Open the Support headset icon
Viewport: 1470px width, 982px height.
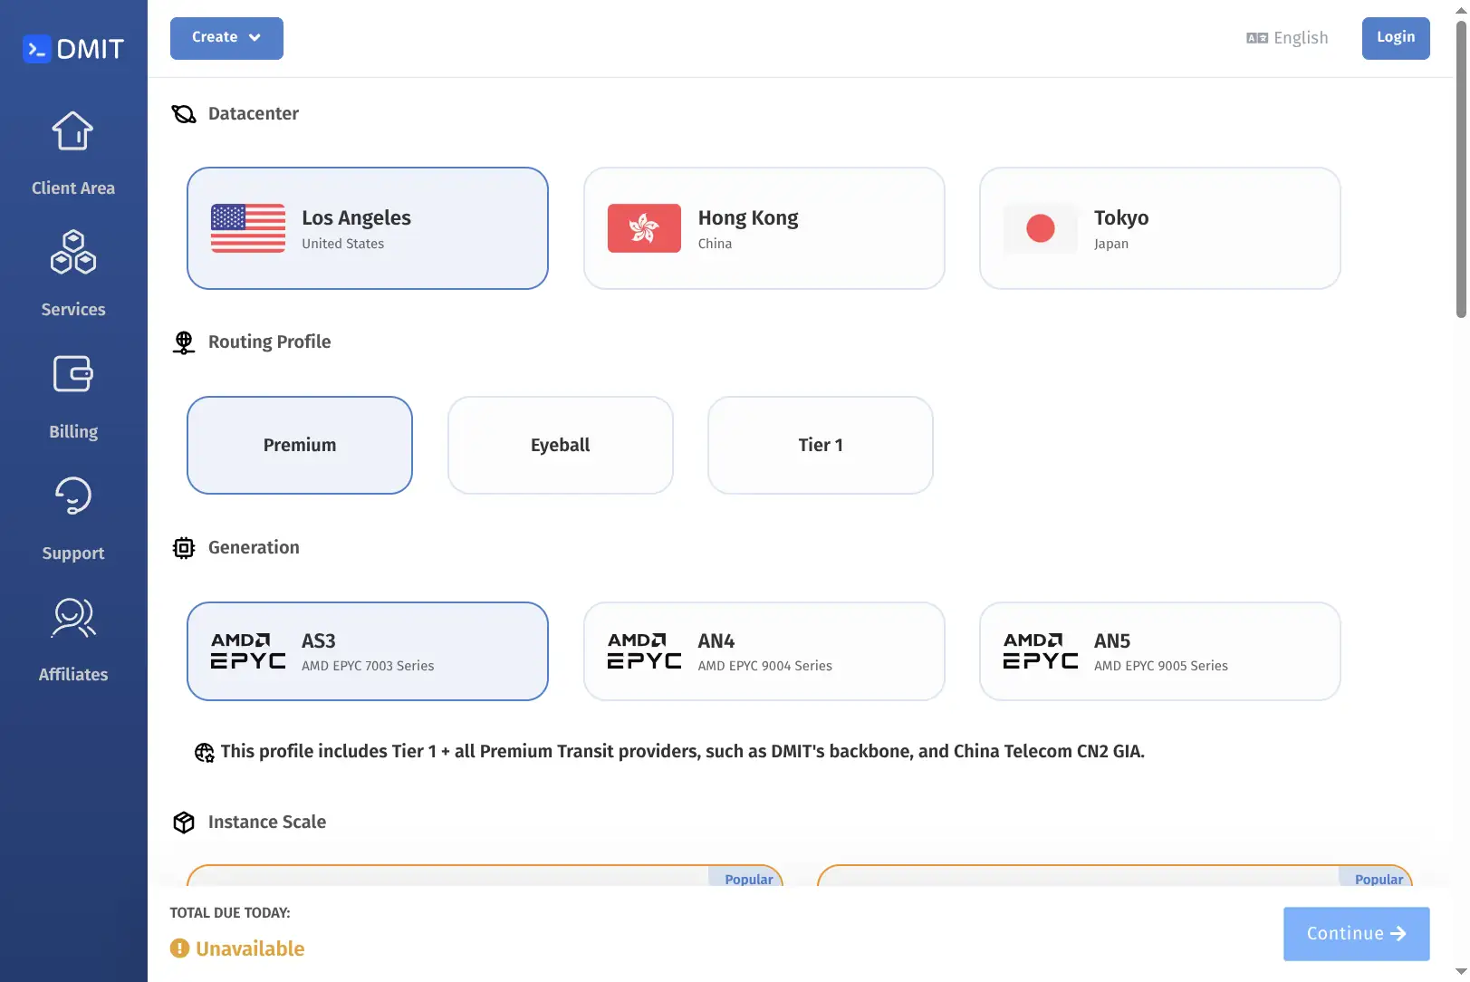click(73, 496)
